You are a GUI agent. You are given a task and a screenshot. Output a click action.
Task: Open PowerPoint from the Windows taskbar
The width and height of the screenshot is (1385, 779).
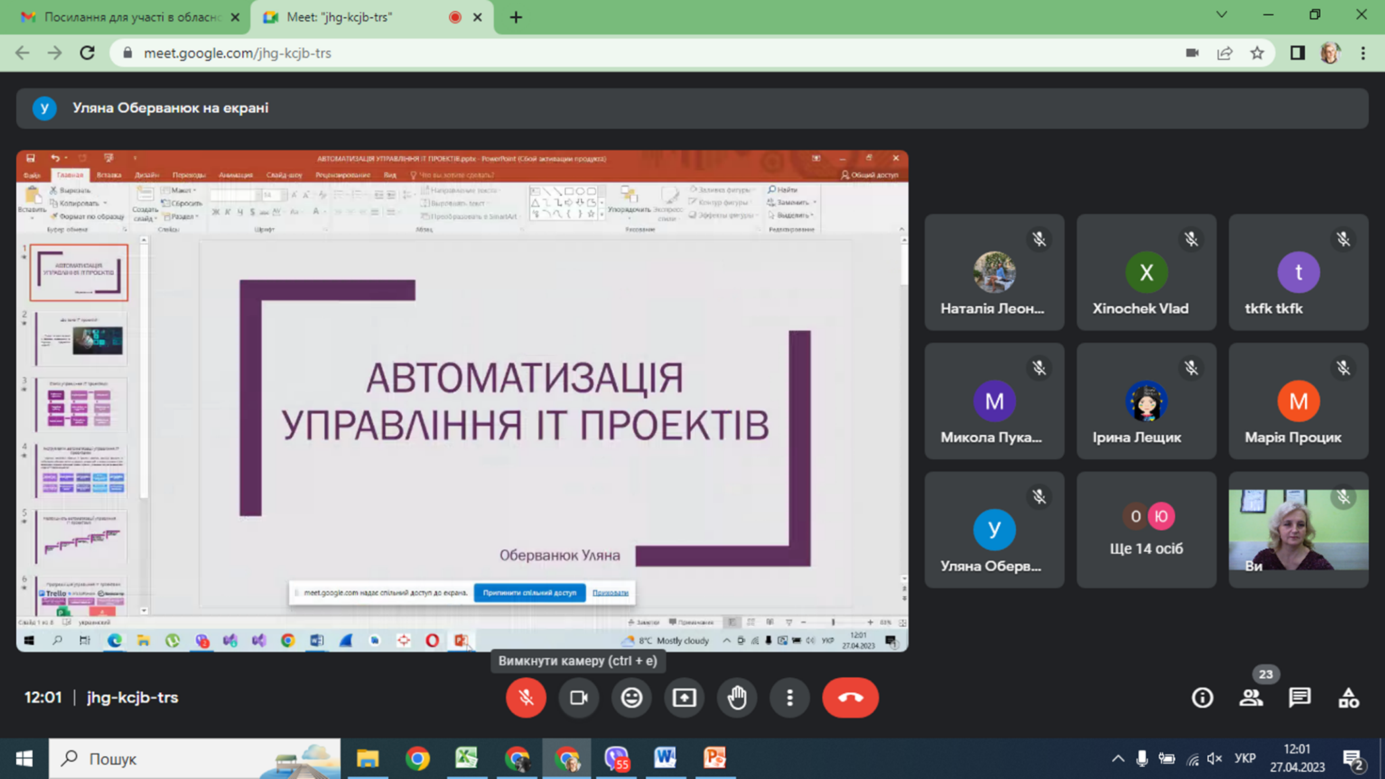pyautogui.click(x=715, y=758)
